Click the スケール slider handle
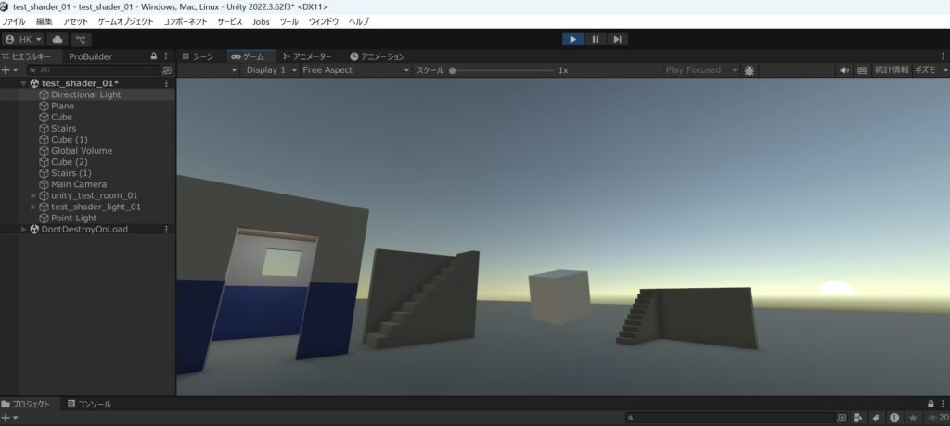The width and height of the screenshot is (950, 426). coord(453,70)
